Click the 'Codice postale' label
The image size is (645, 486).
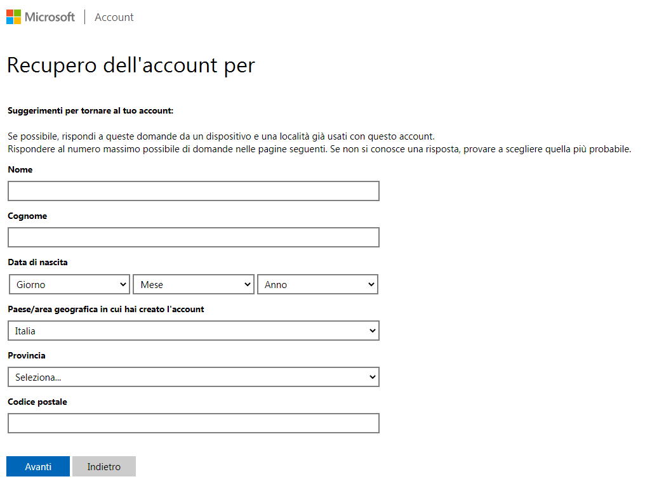(x=37, y=402)
